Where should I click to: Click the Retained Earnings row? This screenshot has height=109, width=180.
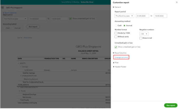coord(64,94)
